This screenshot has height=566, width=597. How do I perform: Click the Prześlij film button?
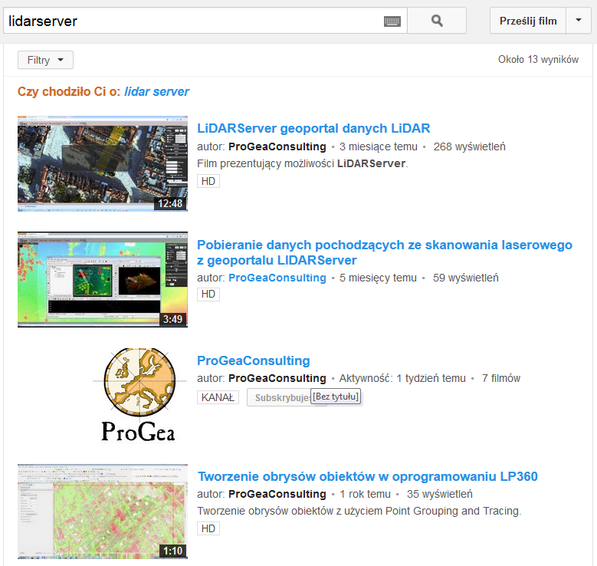528,21
